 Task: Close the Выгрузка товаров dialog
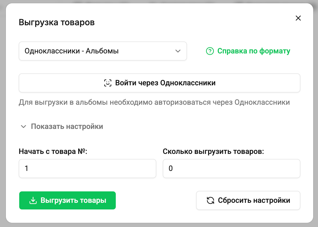pos(298,18)
